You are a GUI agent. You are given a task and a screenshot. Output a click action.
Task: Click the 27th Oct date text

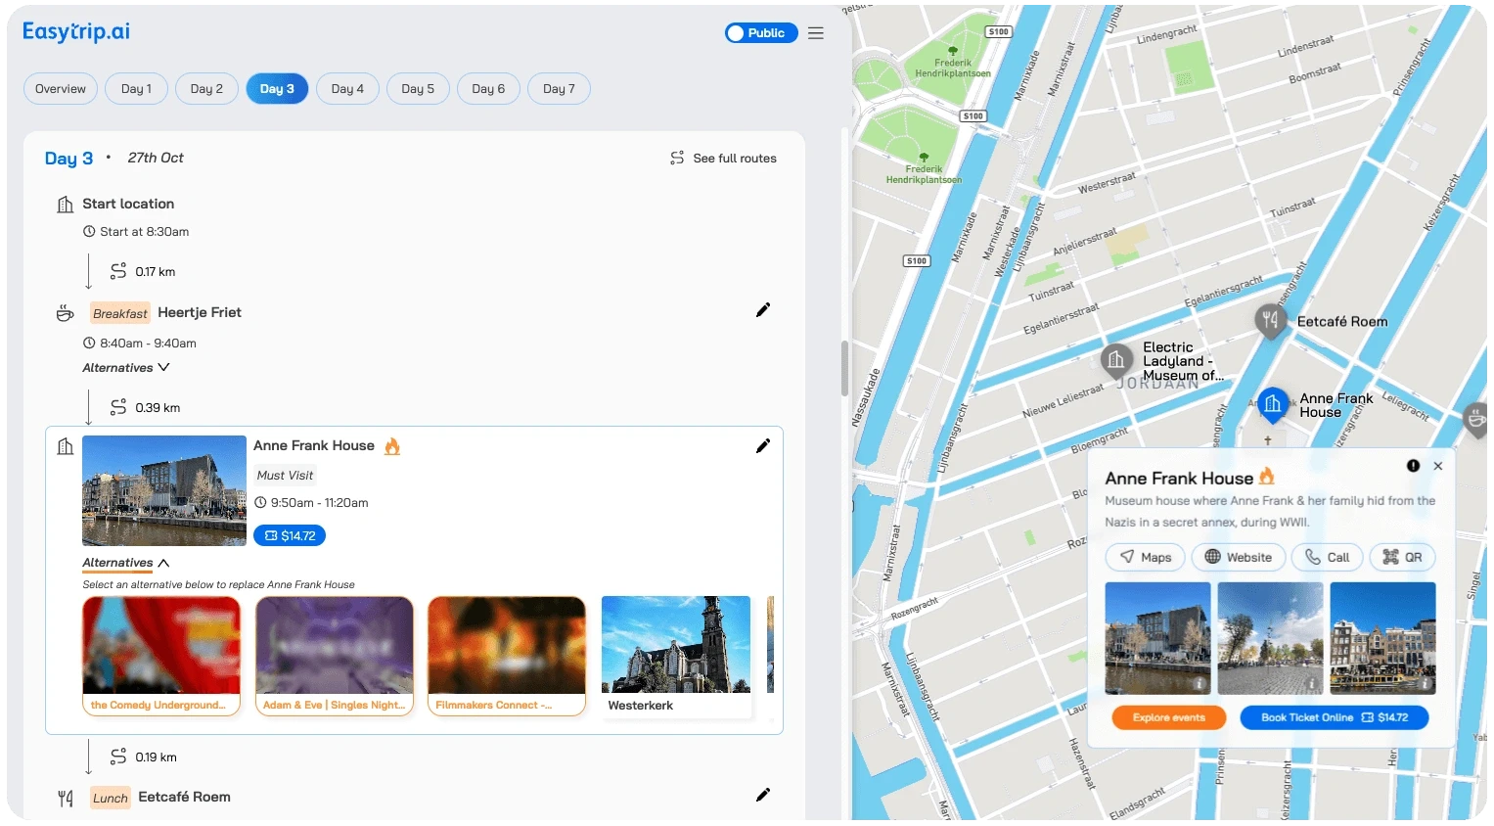pos(156,158)
